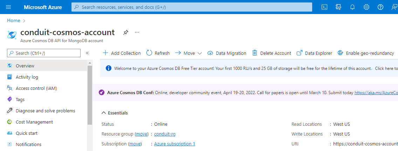Click move link next to Resource group

click(142, 134)
